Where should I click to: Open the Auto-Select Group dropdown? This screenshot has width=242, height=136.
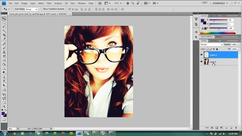pos(31,9)
